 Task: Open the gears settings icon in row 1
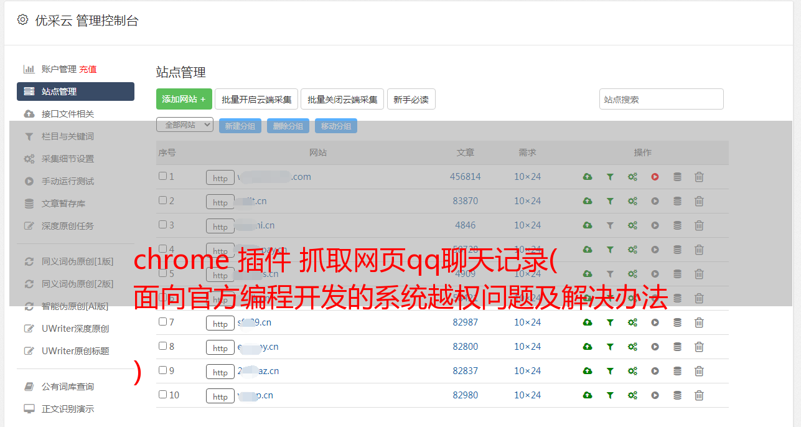[632, 177]
